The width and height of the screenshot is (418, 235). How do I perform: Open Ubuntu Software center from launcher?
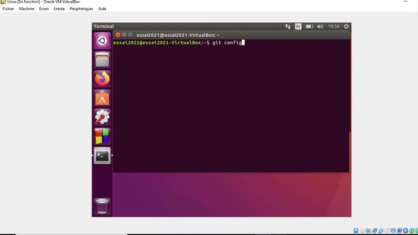(x=102, y=98)
